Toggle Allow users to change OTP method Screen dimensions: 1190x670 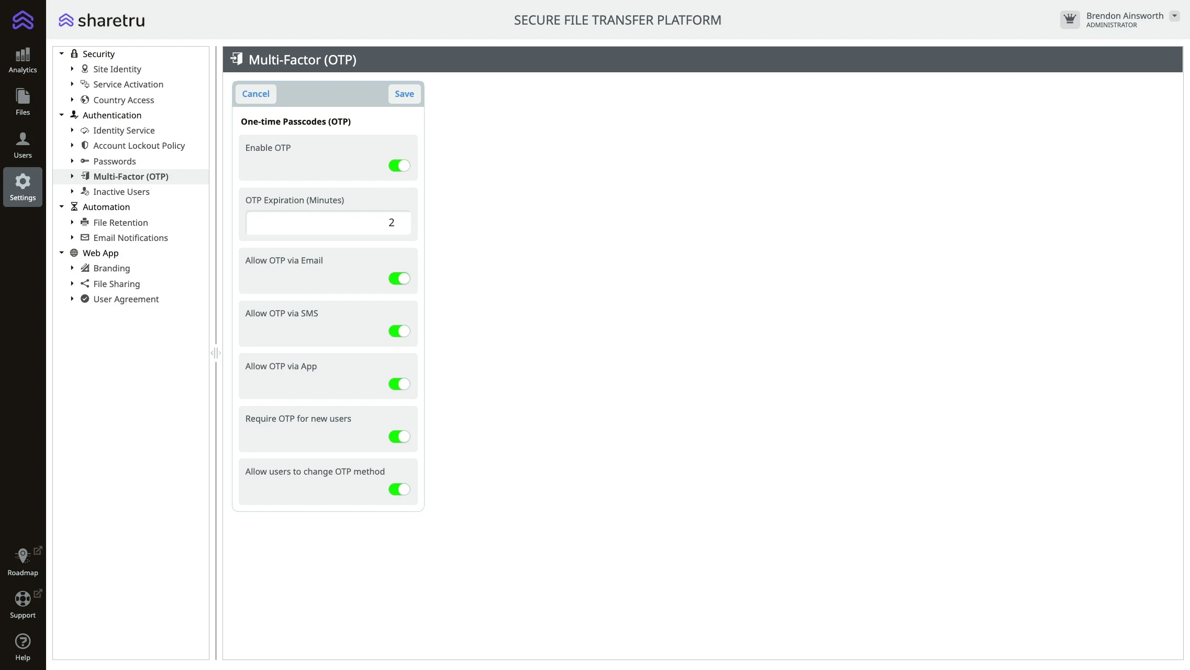399,489
